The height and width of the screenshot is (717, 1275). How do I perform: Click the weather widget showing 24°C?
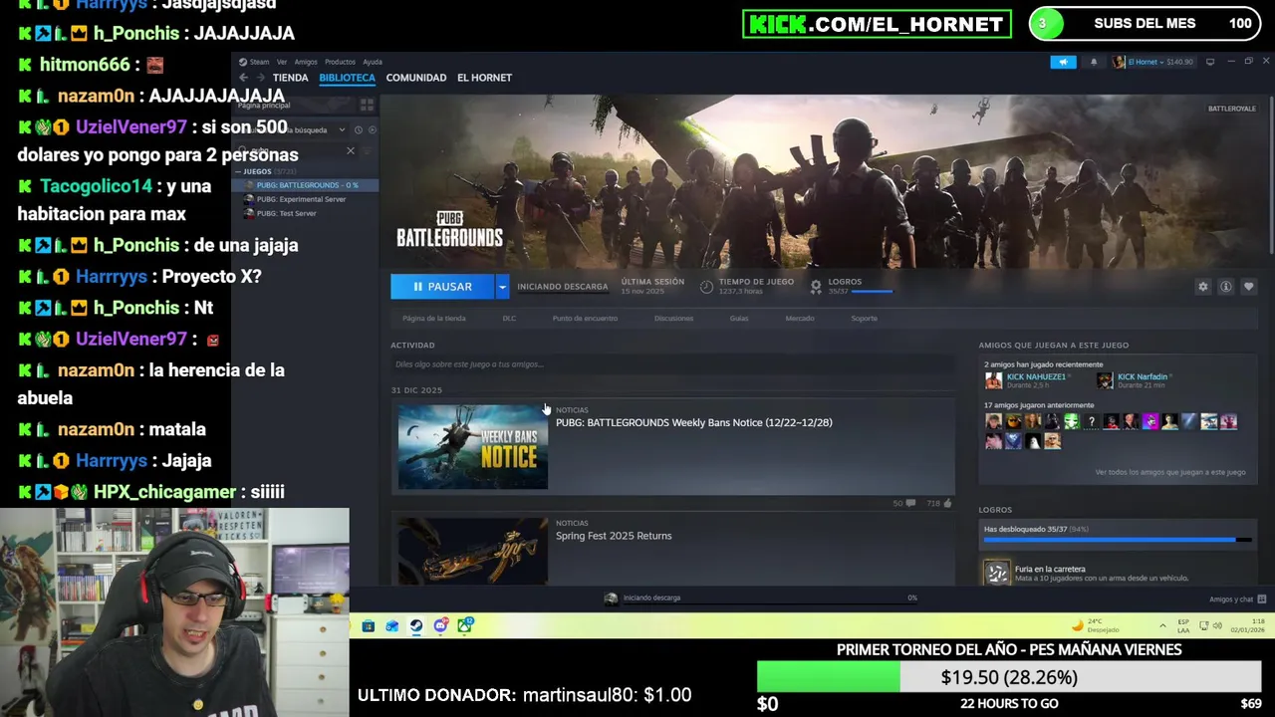1096,626
